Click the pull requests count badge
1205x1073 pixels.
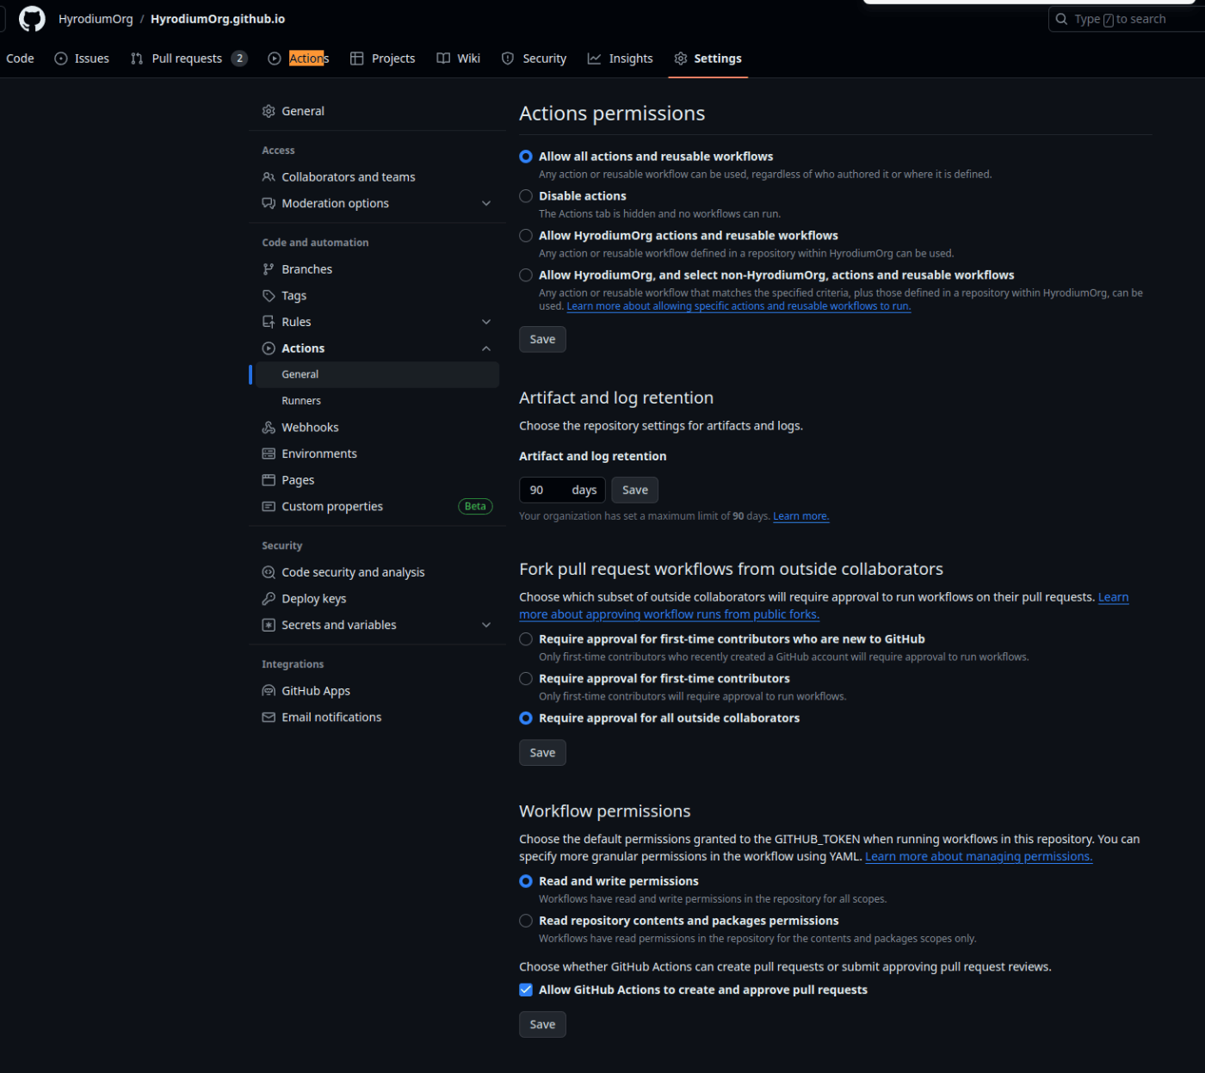239,59
